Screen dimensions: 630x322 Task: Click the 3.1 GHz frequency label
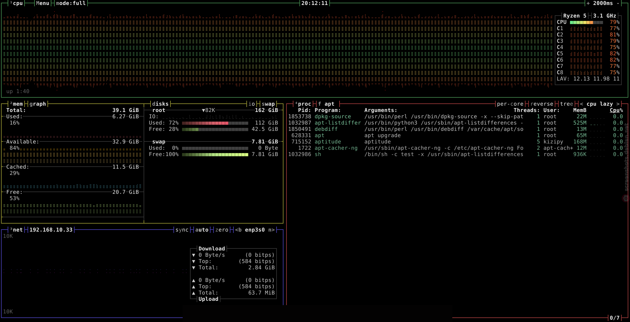[x=604, y=16]
